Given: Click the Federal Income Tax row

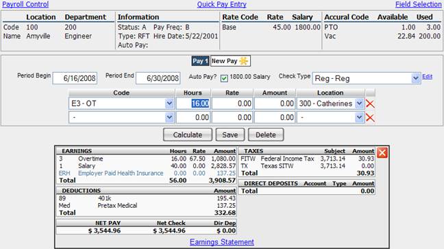Looking at the screenshot, I should coord(307,158).
